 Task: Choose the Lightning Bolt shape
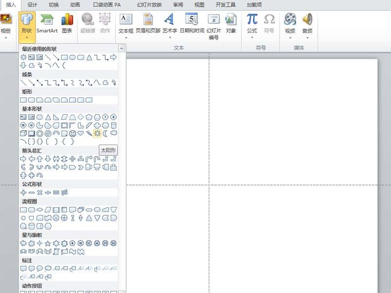pos(89,133)
